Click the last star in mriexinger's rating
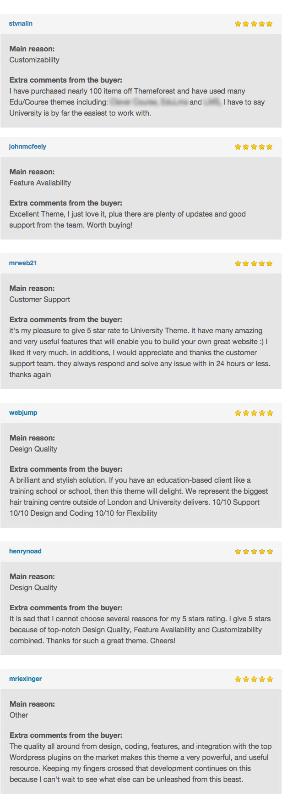This screenshot has height=803, width=282. pos(269,679)
